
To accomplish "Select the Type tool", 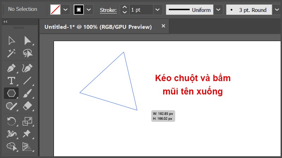I will (11, 81).
